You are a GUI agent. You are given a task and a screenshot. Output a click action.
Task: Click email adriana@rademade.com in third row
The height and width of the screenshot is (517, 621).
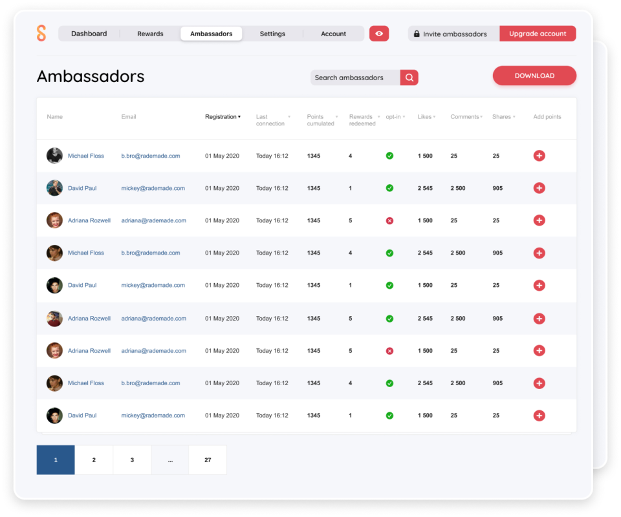pyautogui.click(x=154, y=220)
